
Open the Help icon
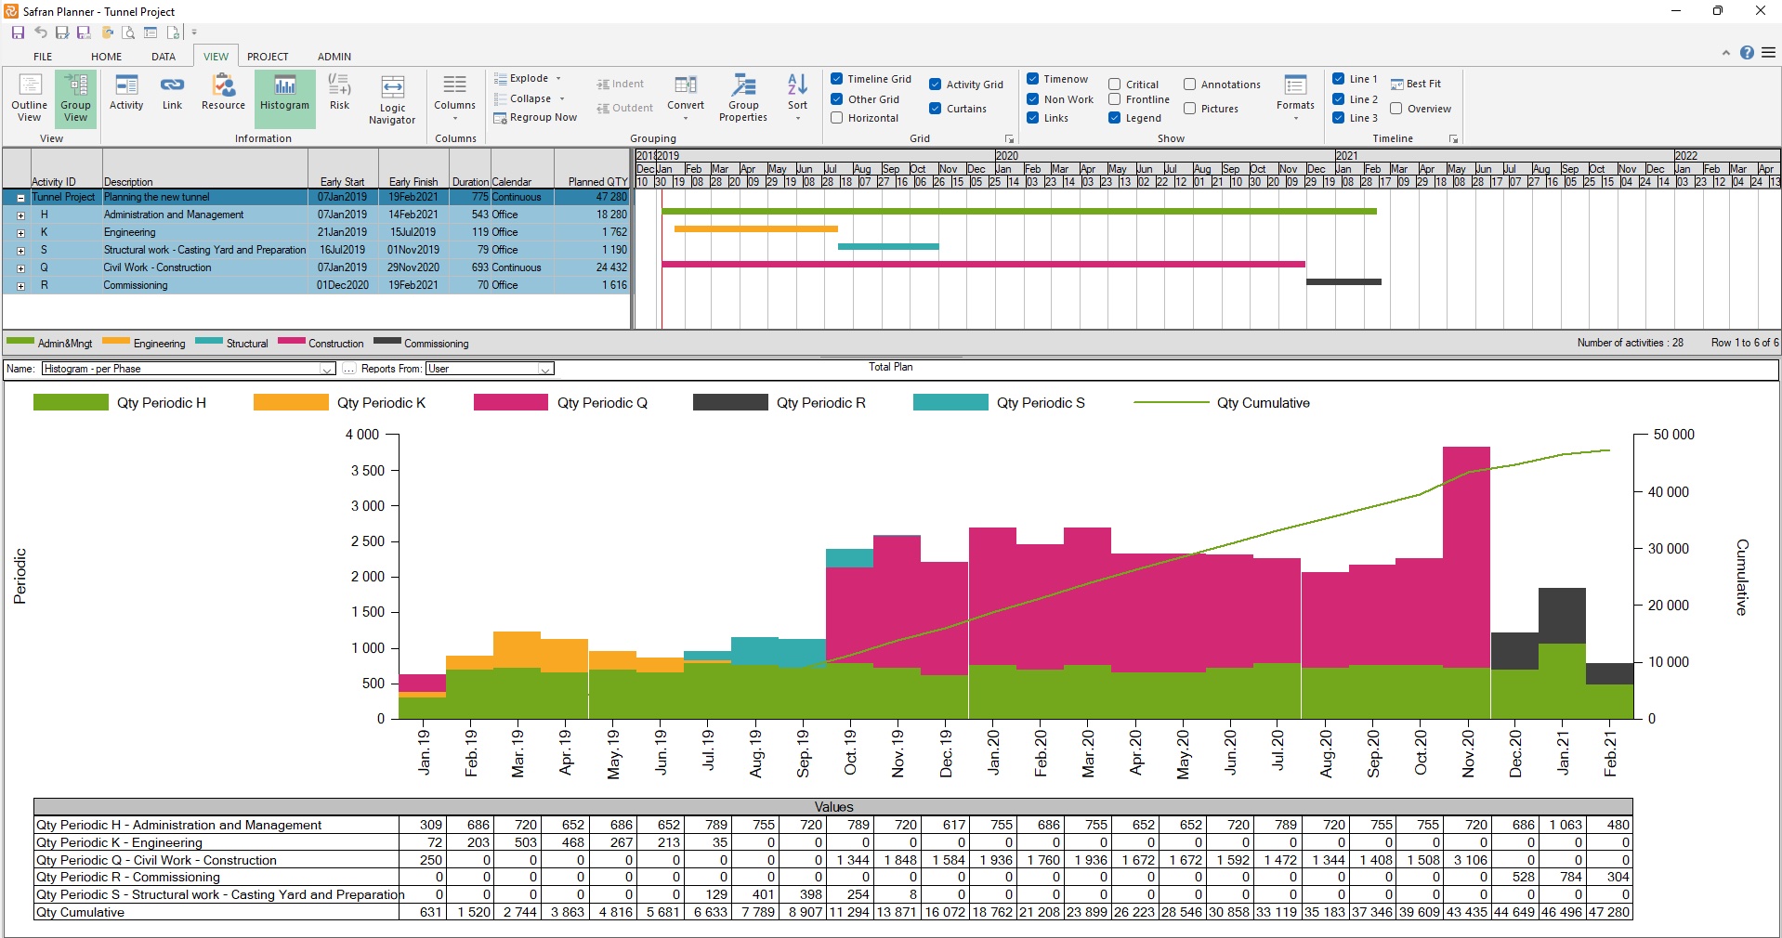pos(1747,53)
